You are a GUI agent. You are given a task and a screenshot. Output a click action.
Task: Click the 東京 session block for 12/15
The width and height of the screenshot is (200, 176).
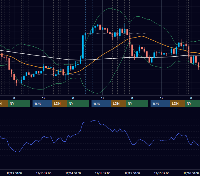tap(160, 104)
